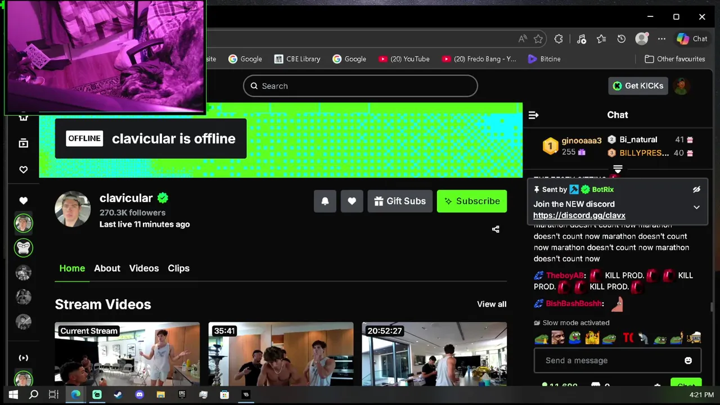Image resolution: width=720 pixels, height=405 pixels.
Task: Open the Edge favourites list icon
Action: [x=601, y=39]
